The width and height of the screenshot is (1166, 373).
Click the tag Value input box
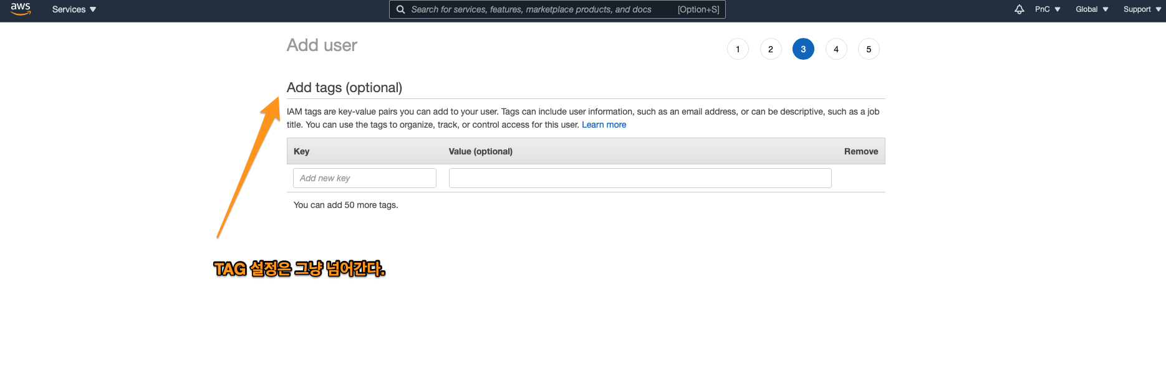click(x=640, y=178)
